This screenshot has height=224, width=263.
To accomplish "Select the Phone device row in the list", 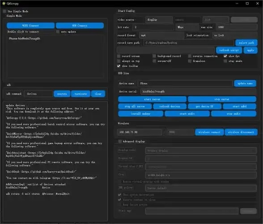I will click(x=55, y=39).
